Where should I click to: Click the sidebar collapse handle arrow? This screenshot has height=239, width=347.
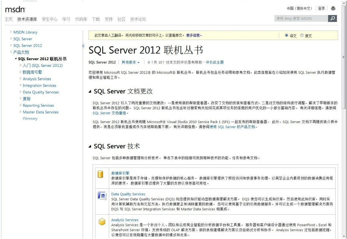[83, 46]
